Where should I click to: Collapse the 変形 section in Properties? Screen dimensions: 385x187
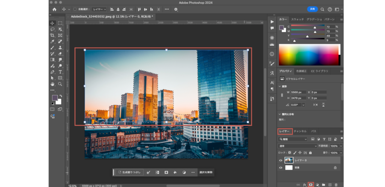[x=280, y=86]
